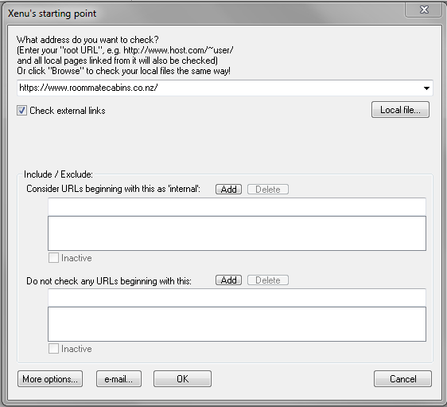The width and height of the screenshot is (447, 407).
Task: Toggle the Check external links checkbox
Action: click(x=21, y=111)
